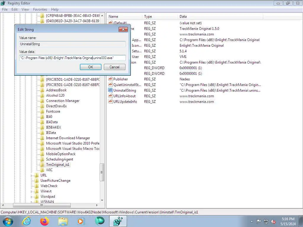This screenshot has height=227, width=303.
Task: Select the URLUpdateInfo value icon
Action: 110,101
